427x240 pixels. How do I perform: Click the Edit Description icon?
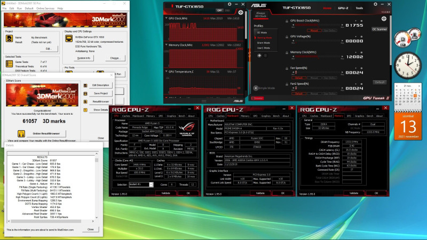coord(85,85)
